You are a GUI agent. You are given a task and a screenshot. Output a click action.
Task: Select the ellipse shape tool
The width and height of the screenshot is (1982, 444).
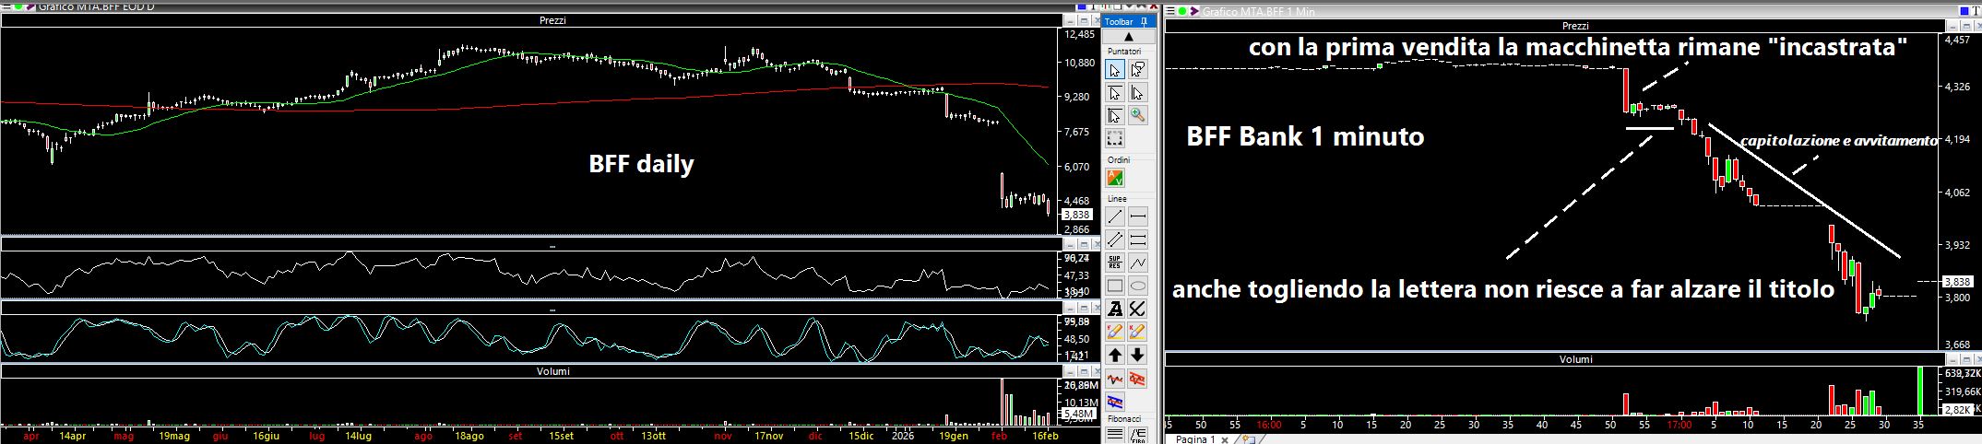pos(1138,286)
